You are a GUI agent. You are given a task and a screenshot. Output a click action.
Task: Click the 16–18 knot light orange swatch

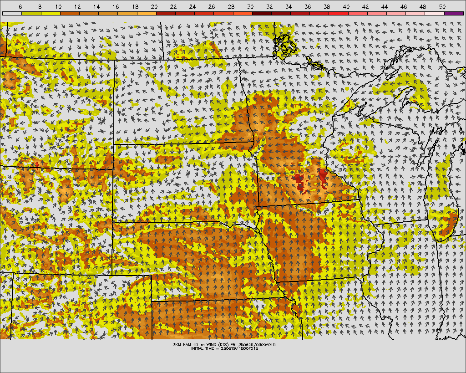[x=127, y=13]
